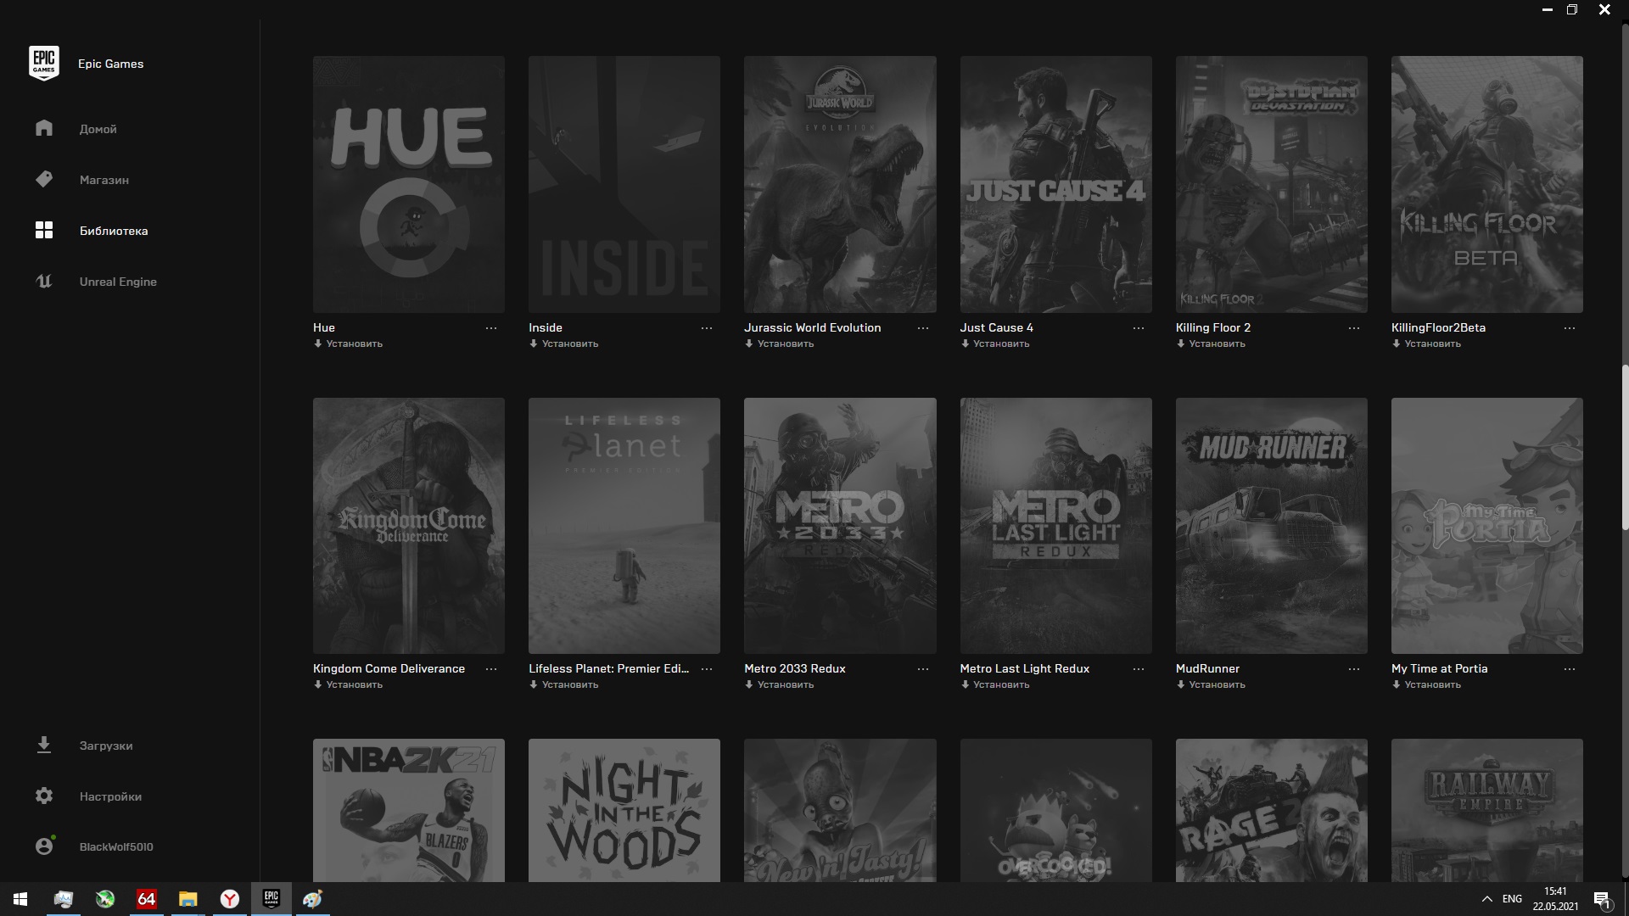The height and width of the screenshot is (916, 1629).
Task: Click Установить under Metro 2033 Redux
Action: (786, 684)
